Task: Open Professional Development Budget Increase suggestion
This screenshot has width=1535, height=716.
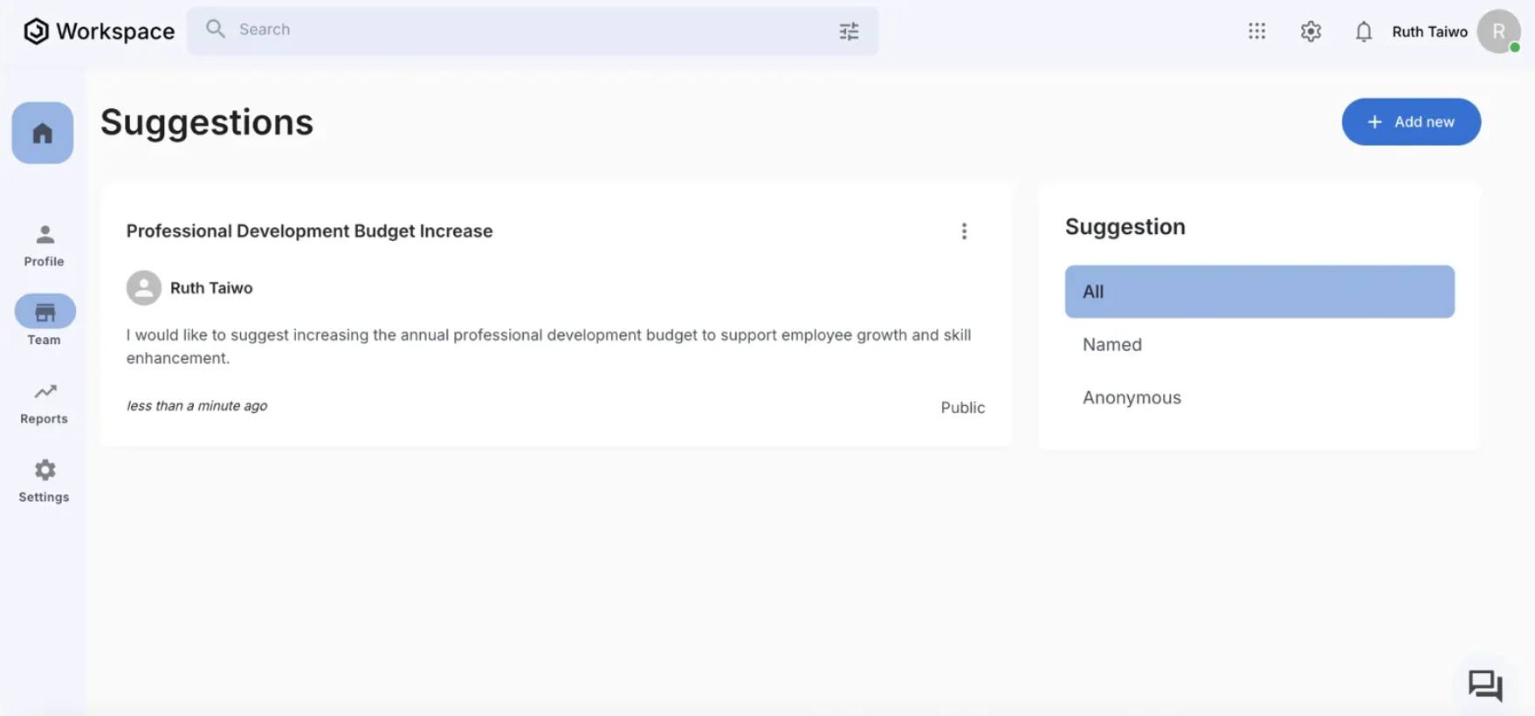Action: click(309, 231)
